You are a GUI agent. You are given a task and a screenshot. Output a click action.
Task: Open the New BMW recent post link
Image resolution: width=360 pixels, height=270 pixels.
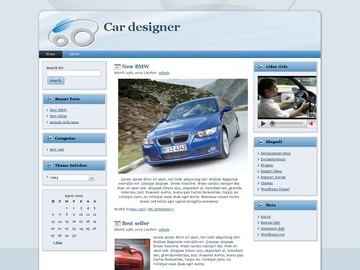(58, 110)
